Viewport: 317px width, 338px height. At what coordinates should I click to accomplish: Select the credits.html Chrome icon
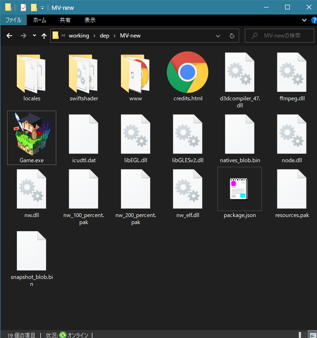click(x=188, y=72)
